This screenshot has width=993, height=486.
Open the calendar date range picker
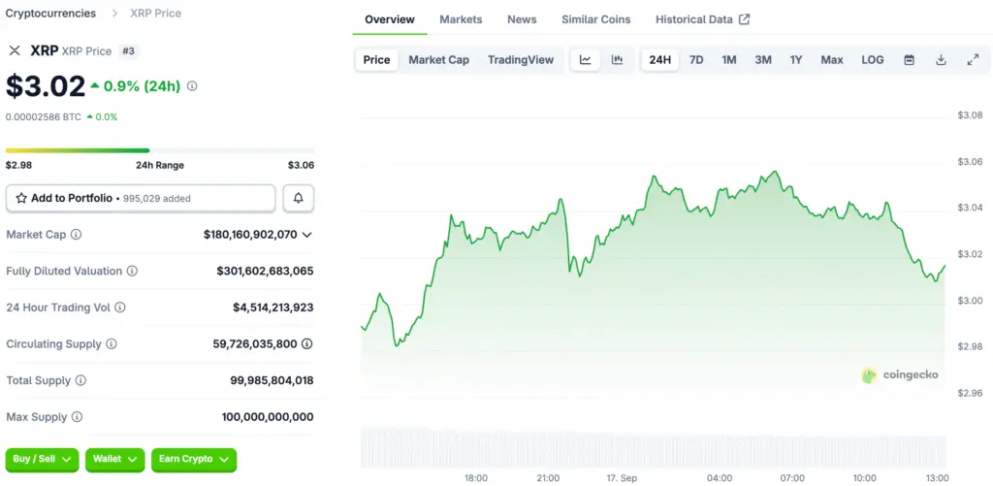coord(909,60)
